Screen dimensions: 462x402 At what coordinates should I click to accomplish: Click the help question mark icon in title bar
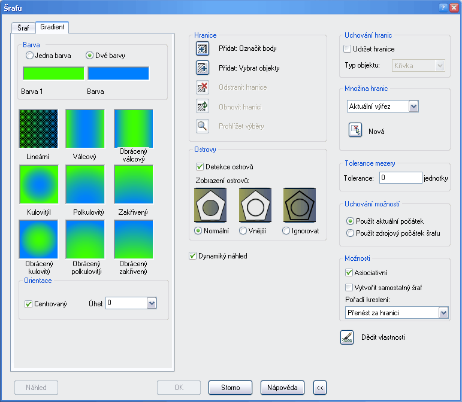pyautogui.click(x=443, y=7)
